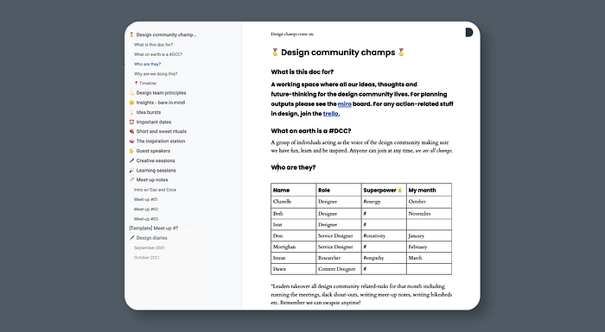Open Short and sweet rituals section
Viewport: 605px width, 332px height.
pyautogui.click(x=158, y=131)
